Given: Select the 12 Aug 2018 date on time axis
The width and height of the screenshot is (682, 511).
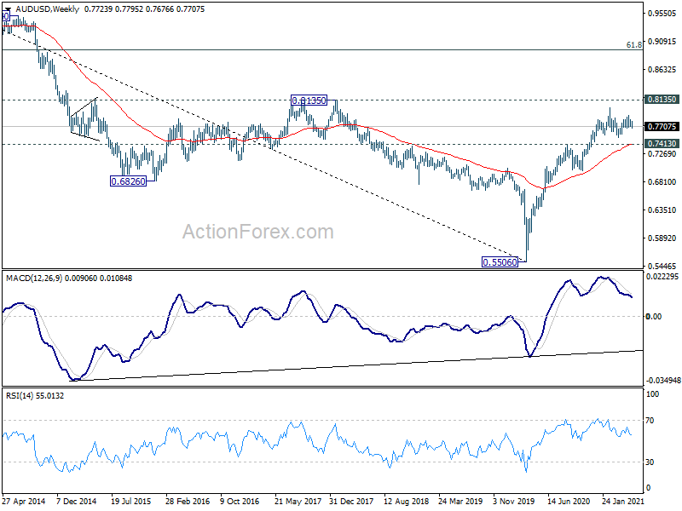Looking at the screenshot, I should click(x=407, y=501).
